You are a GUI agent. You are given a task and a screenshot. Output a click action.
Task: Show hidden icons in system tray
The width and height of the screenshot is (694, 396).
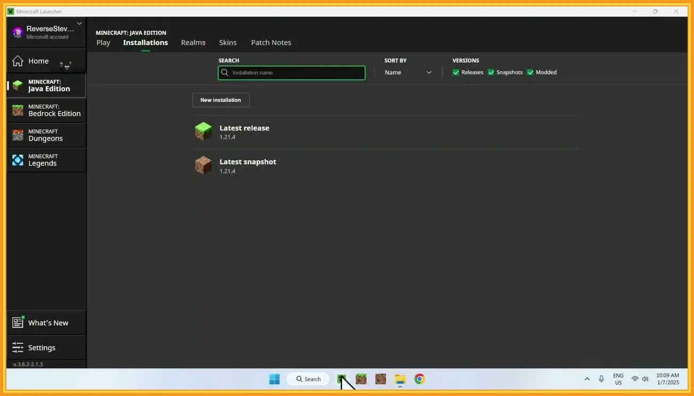pyautogui.click(x=587, y=379)
